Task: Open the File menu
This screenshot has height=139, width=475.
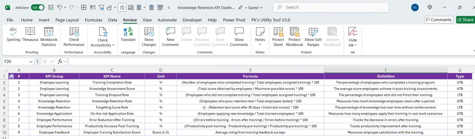Action: (10, 20)
